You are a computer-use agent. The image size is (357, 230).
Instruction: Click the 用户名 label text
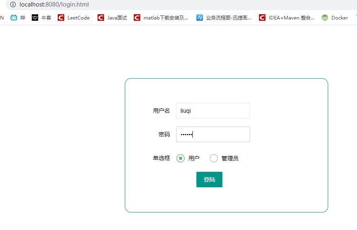(x=161, y=111)
